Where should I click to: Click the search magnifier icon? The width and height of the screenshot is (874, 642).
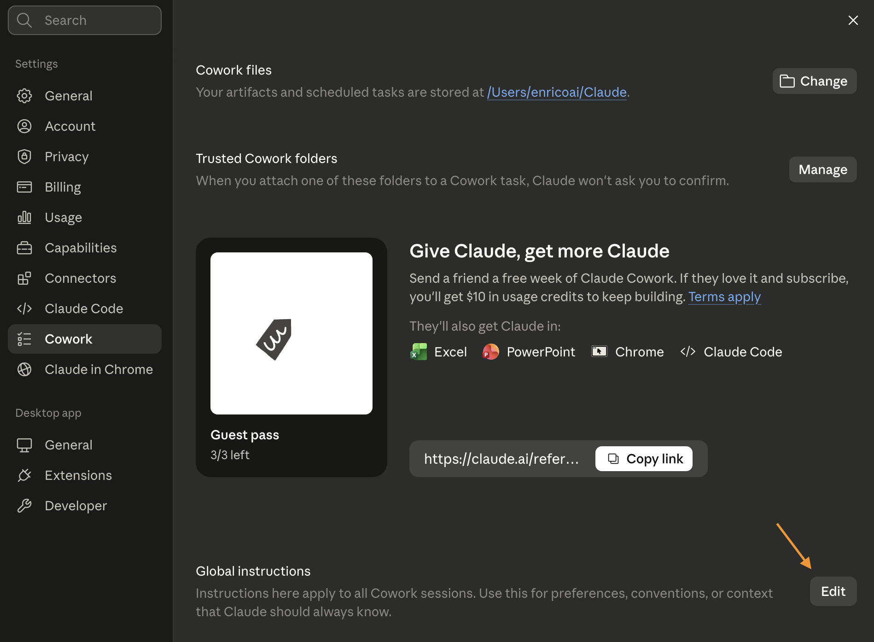click(24, 20)
